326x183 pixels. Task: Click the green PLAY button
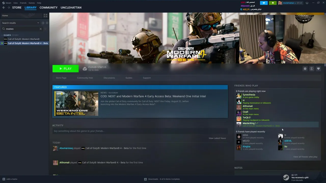pyautogui.click(x=65, y=69)
